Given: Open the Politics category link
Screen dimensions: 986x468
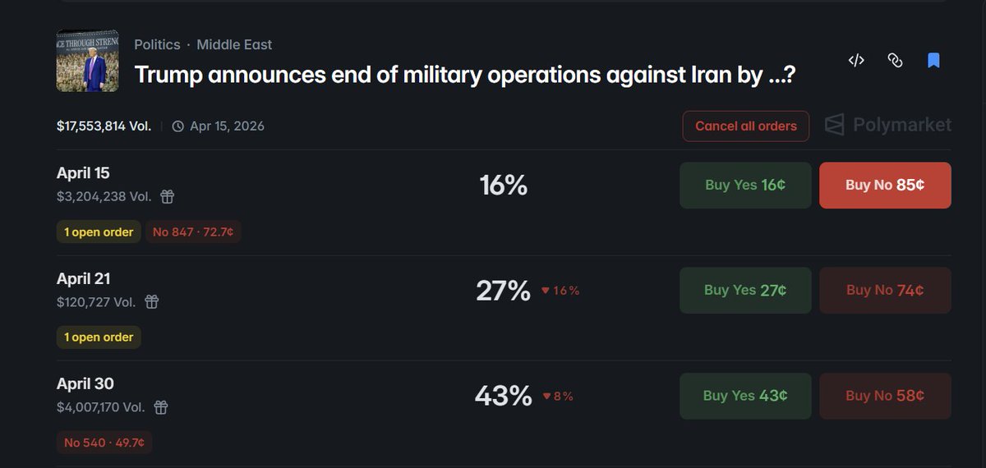Looking at the screenshot, I should (x=157, y=44).
